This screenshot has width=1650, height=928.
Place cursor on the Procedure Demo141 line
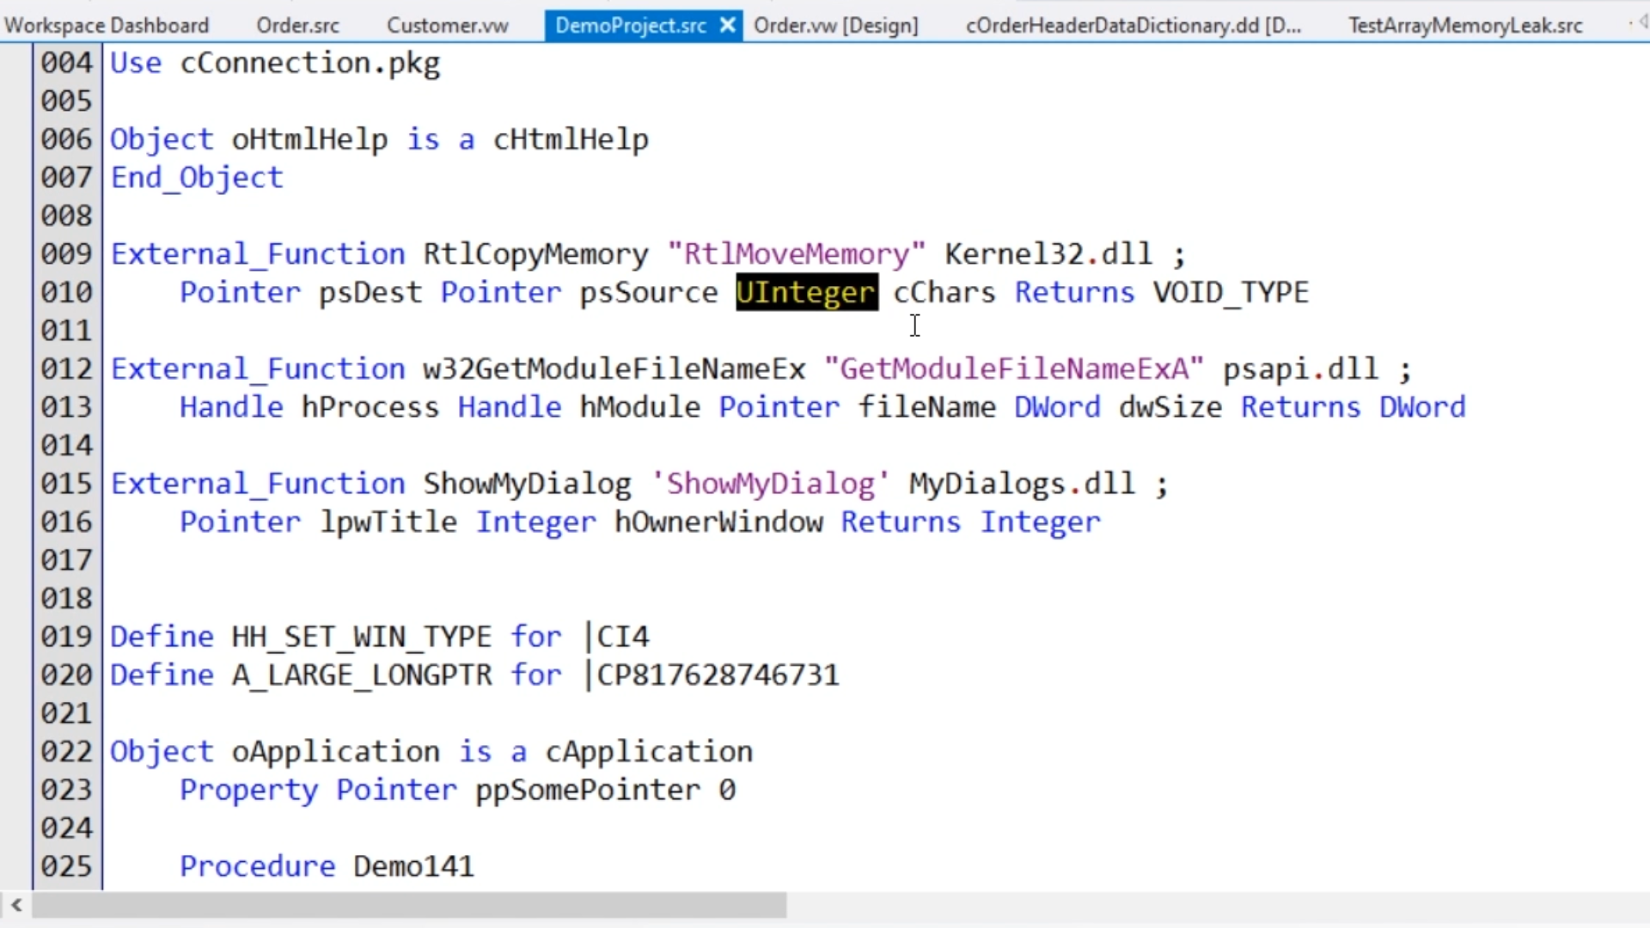(412, 866)
